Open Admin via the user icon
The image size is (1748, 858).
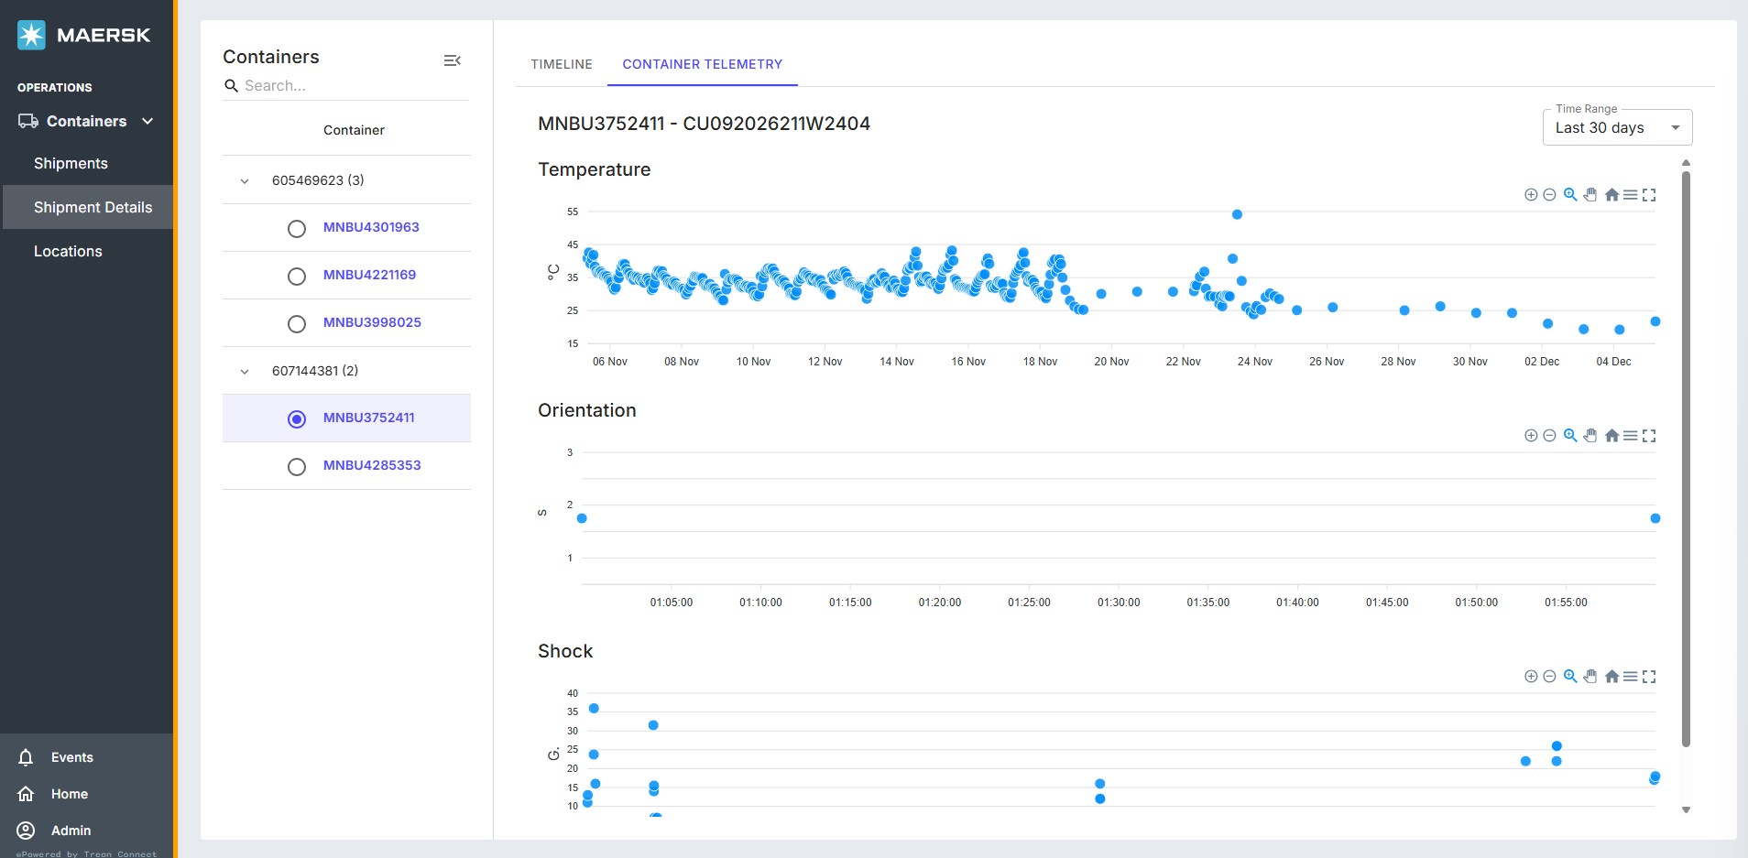[x=26, y=831]
